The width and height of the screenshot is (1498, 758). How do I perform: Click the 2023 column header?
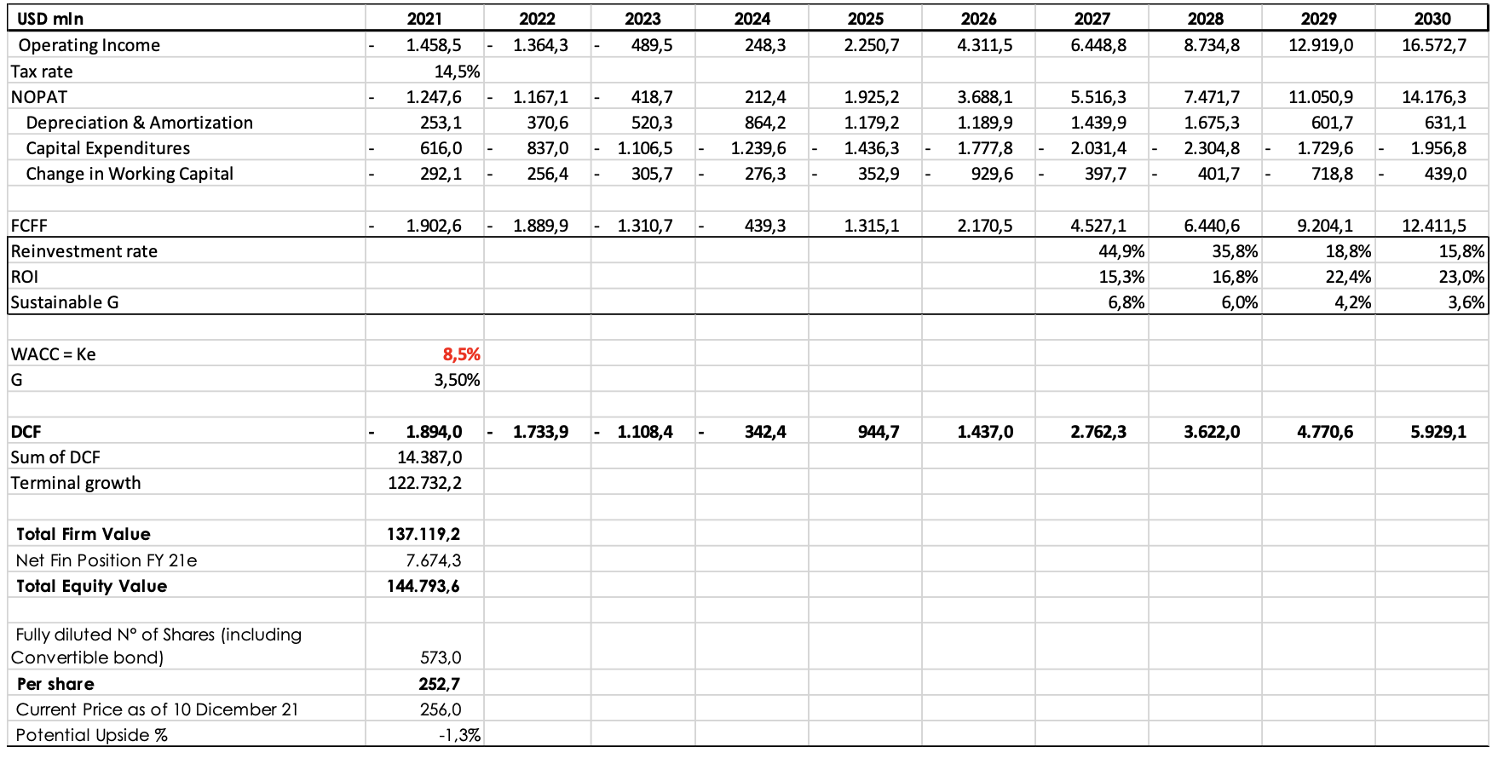(642, 19)
